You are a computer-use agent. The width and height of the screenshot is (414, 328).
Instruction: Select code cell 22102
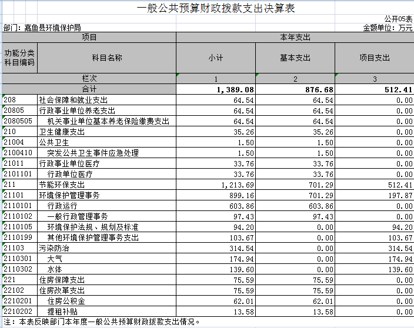20,290
